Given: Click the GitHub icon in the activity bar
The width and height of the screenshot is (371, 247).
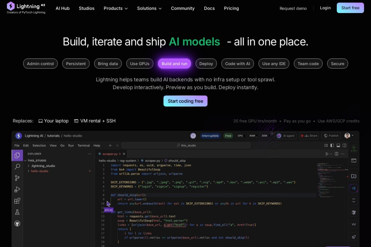Looking at the screenshot, I should point(17,224).
